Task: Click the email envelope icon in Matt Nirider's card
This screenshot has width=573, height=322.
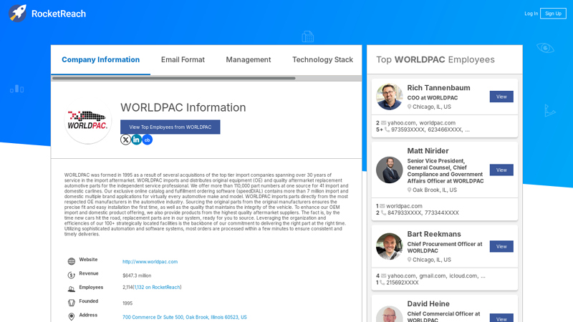Action: point(382,206)
